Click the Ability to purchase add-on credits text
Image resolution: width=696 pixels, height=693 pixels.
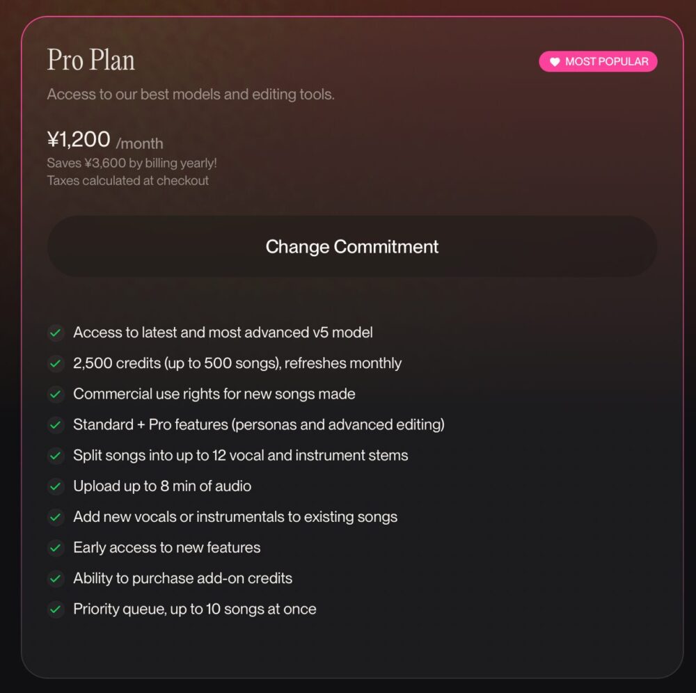click(182, 579)
